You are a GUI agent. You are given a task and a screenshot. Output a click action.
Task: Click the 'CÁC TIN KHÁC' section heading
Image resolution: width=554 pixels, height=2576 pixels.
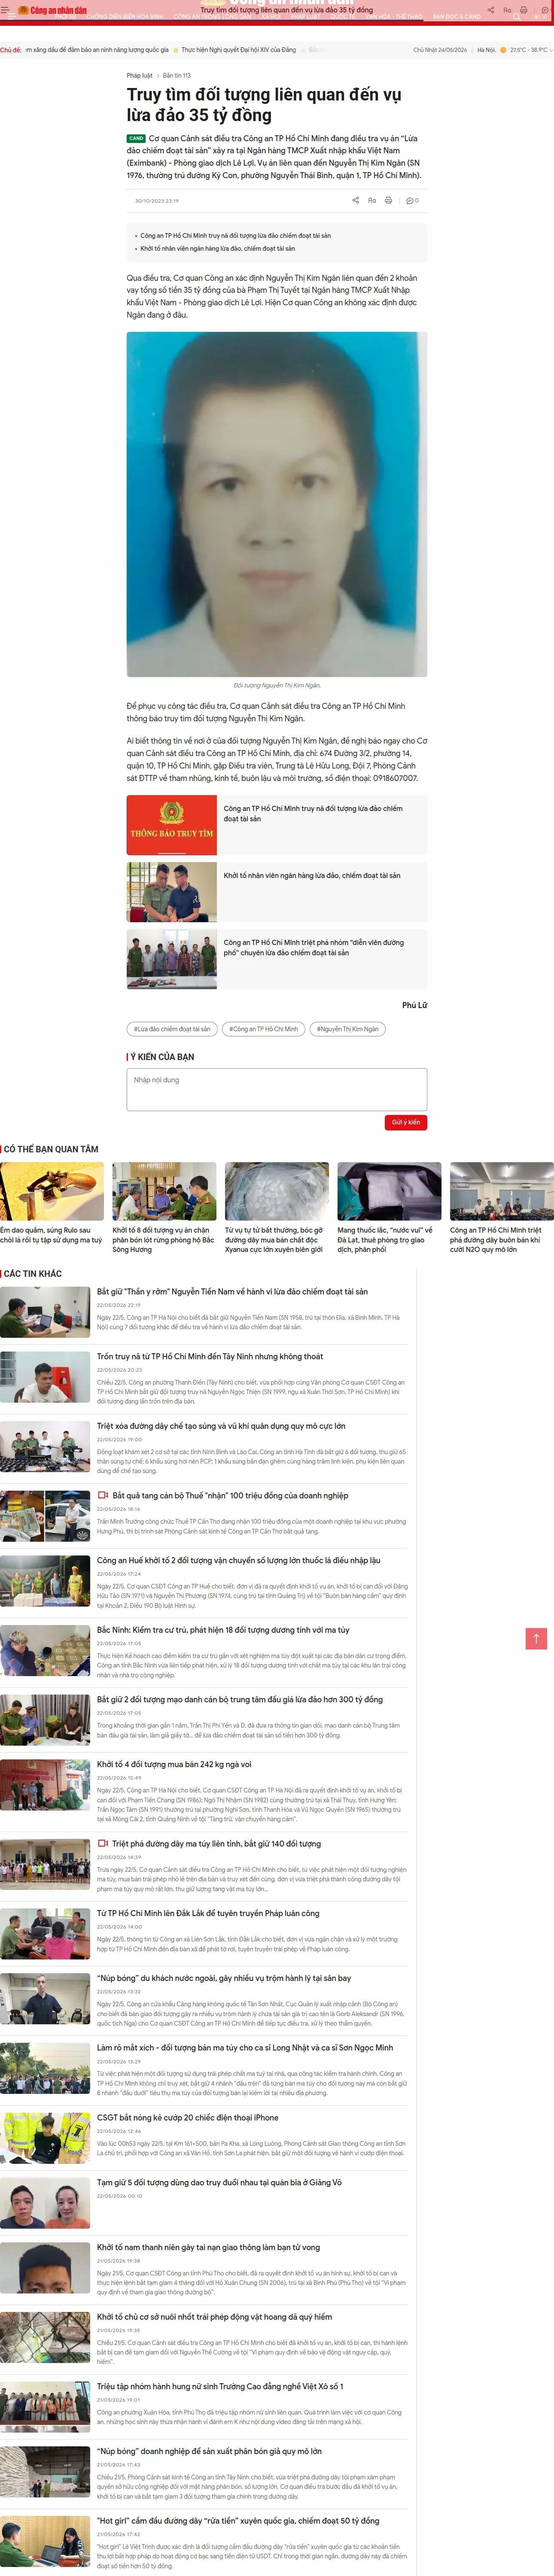[x=33, y=1273]
